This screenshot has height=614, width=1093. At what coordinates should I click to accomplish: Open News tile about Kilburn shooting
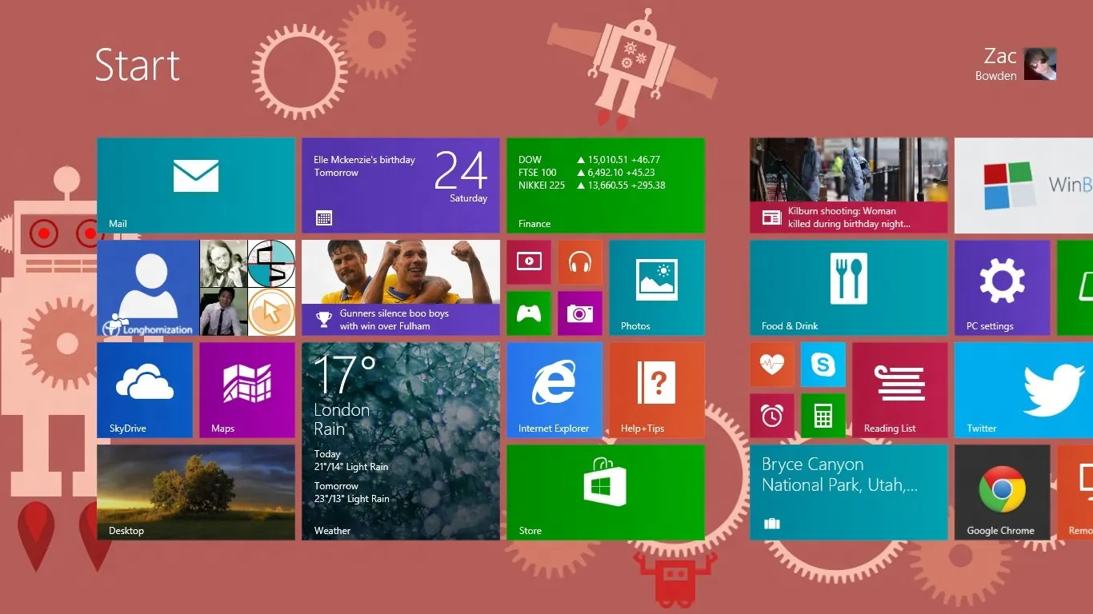click(x=849, y=185)
